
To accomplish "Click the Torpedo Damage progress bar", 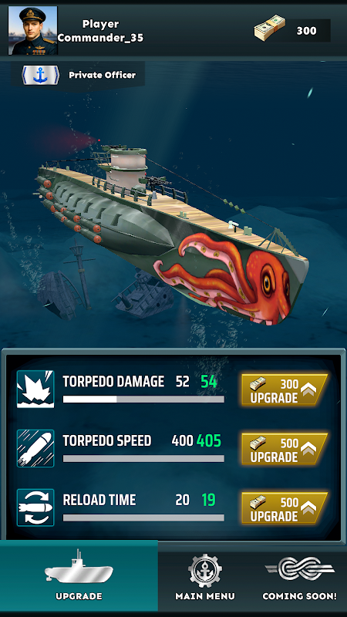I will pos(143,400).
